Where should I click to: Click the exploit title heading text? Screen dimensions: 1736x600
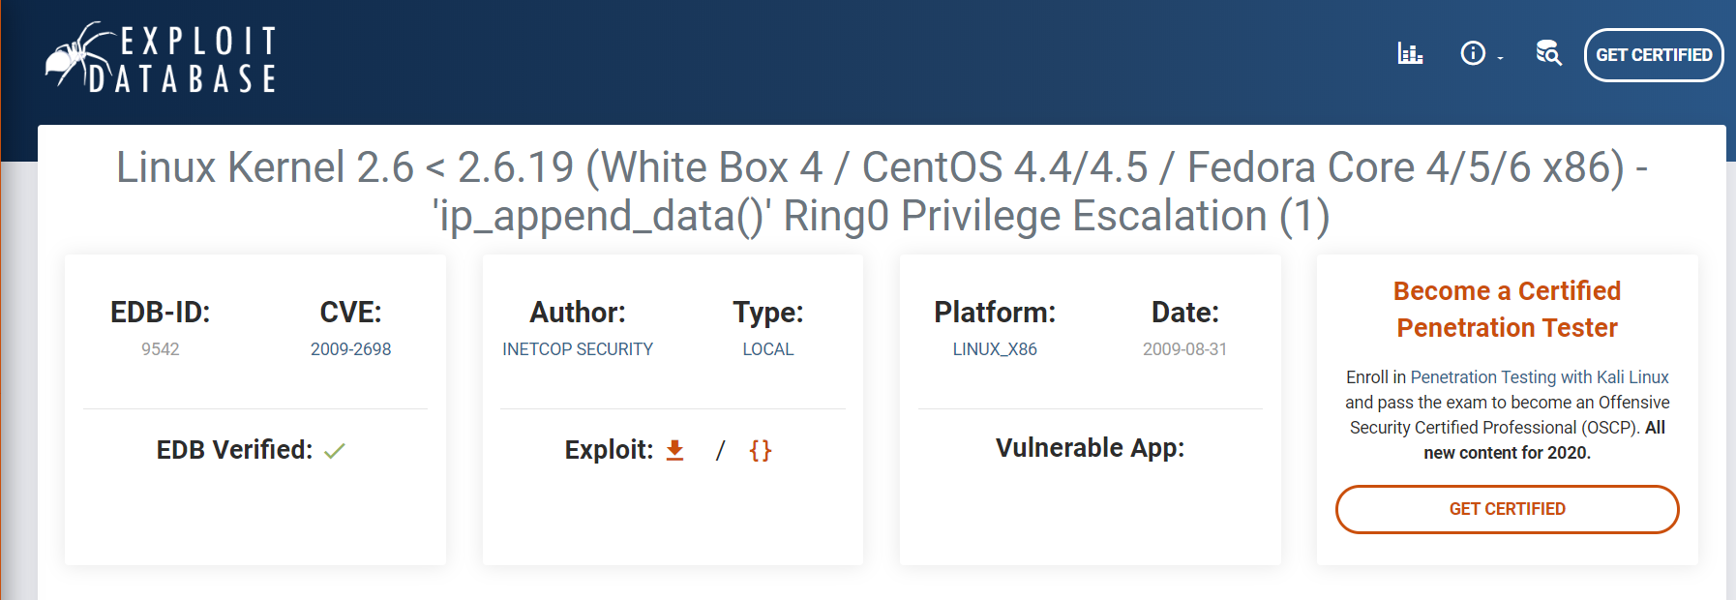tap(882, 192)
